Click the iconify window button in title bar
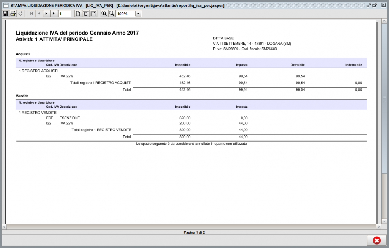 click(x=368, y=5)
